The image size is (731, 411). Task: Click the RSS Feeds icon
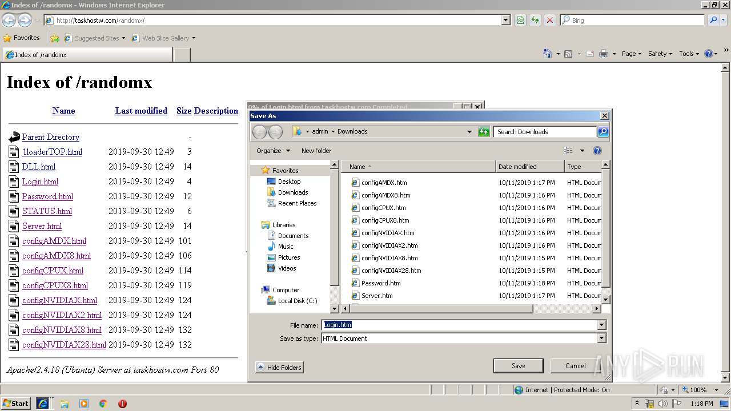coord(568,54)
